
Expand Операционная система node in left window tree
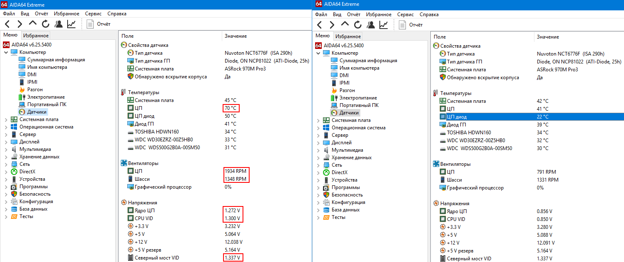click(6, 127)
